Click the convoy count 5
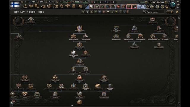Screen dimensions: 190x107 [x=85, y=2]
